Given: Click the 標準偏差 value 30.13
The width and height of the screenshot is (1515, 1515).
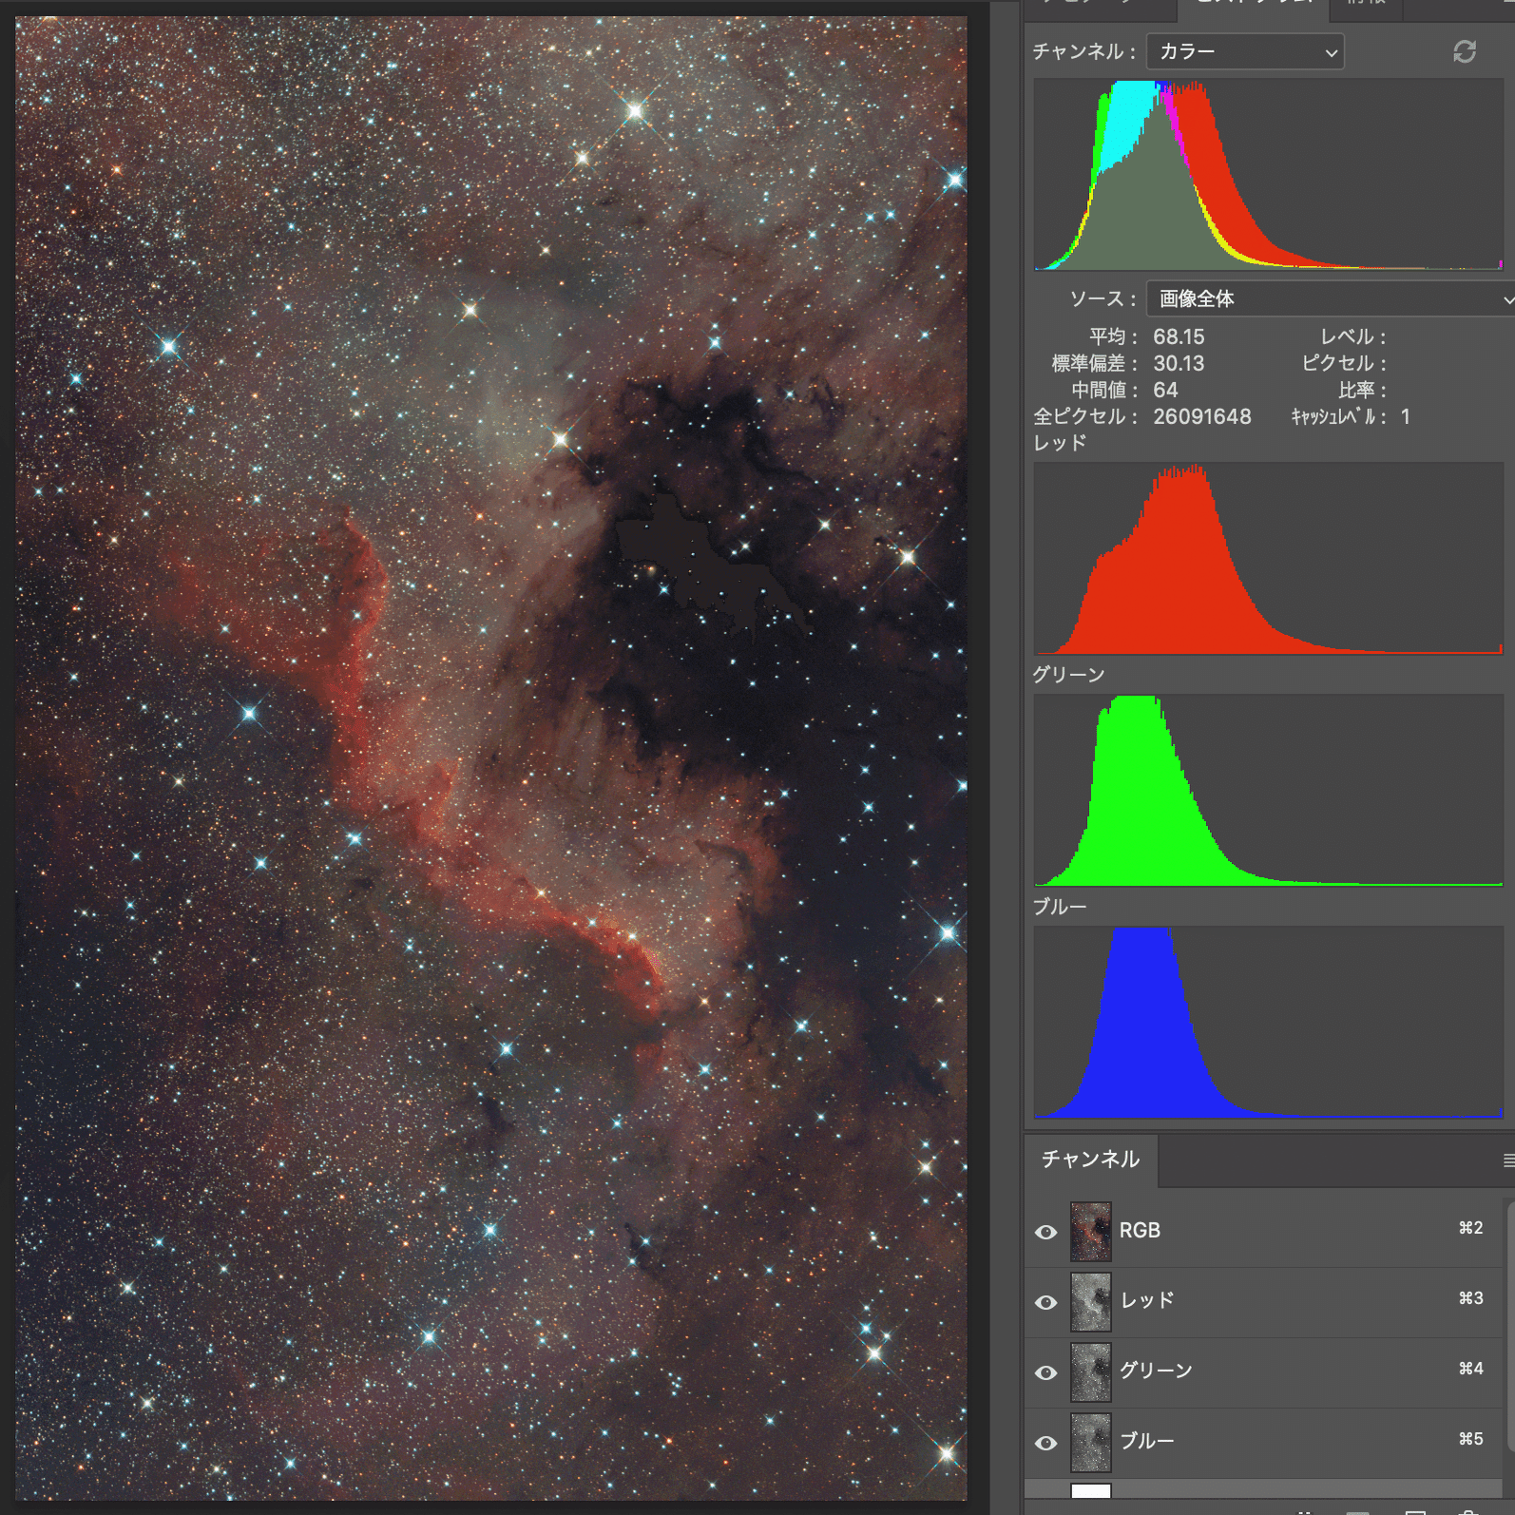Looking at the screenshot, I should coord(1179,364).
